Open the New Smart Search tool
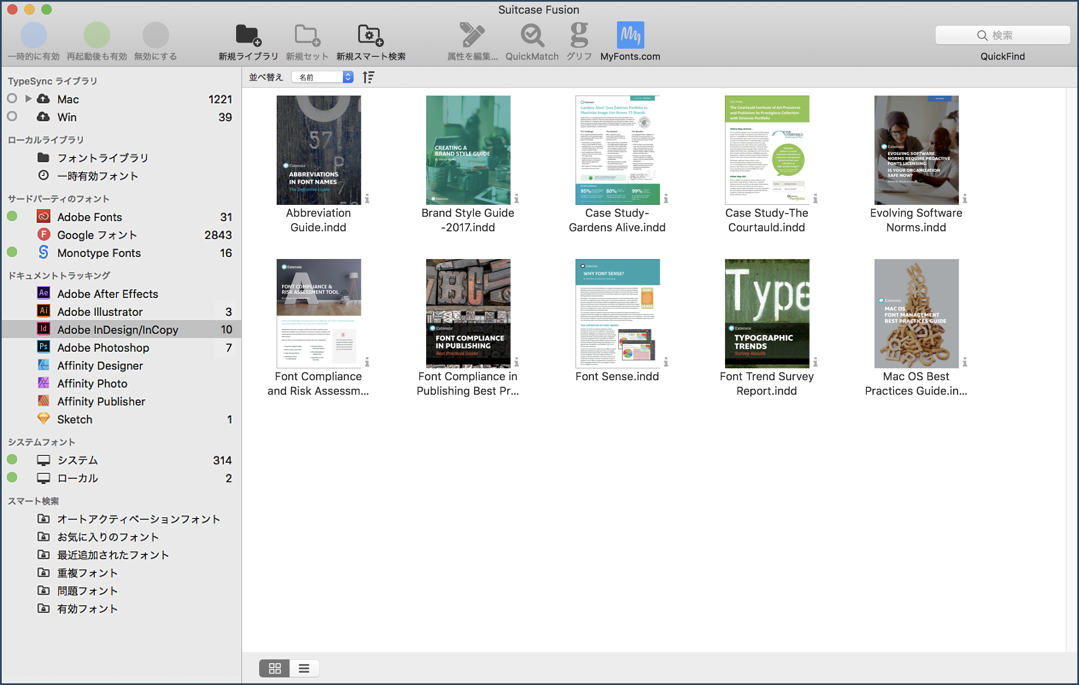The image size is (1079, 685). pyautogui.click(x=370, y=35)
